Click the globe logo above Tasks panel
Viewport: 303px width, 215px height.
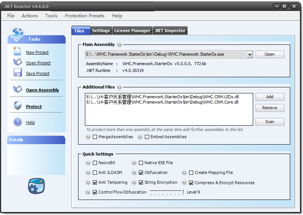(x=17, y=34)
